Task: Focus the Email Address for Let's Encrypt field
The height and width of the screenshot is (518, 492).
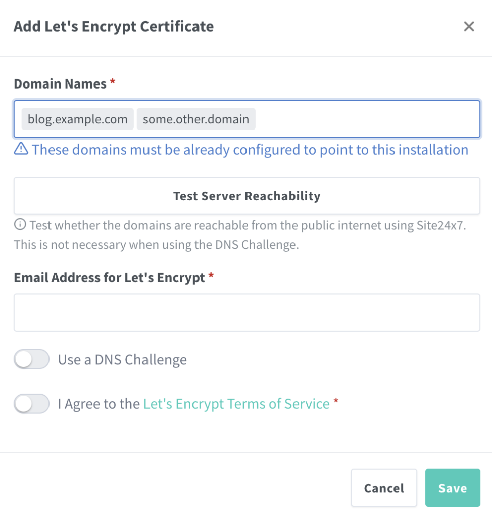Action: [x=247, y=313]
